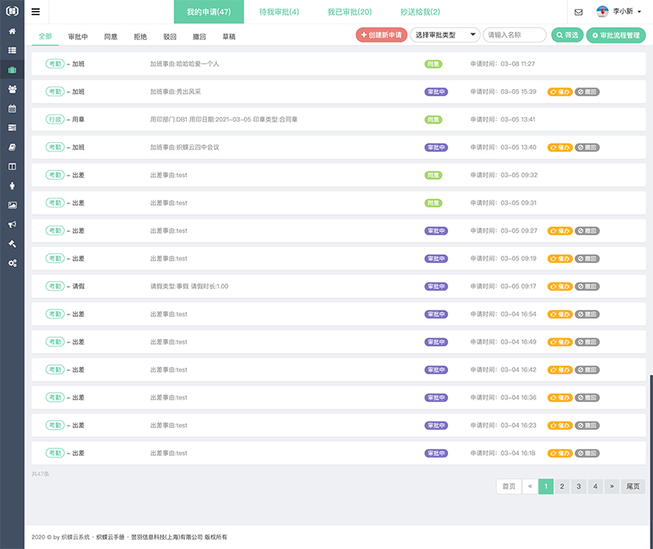Switch to the 待我审批(4) tab
This screenshot has width=653, height=549.
coord(279,12)
